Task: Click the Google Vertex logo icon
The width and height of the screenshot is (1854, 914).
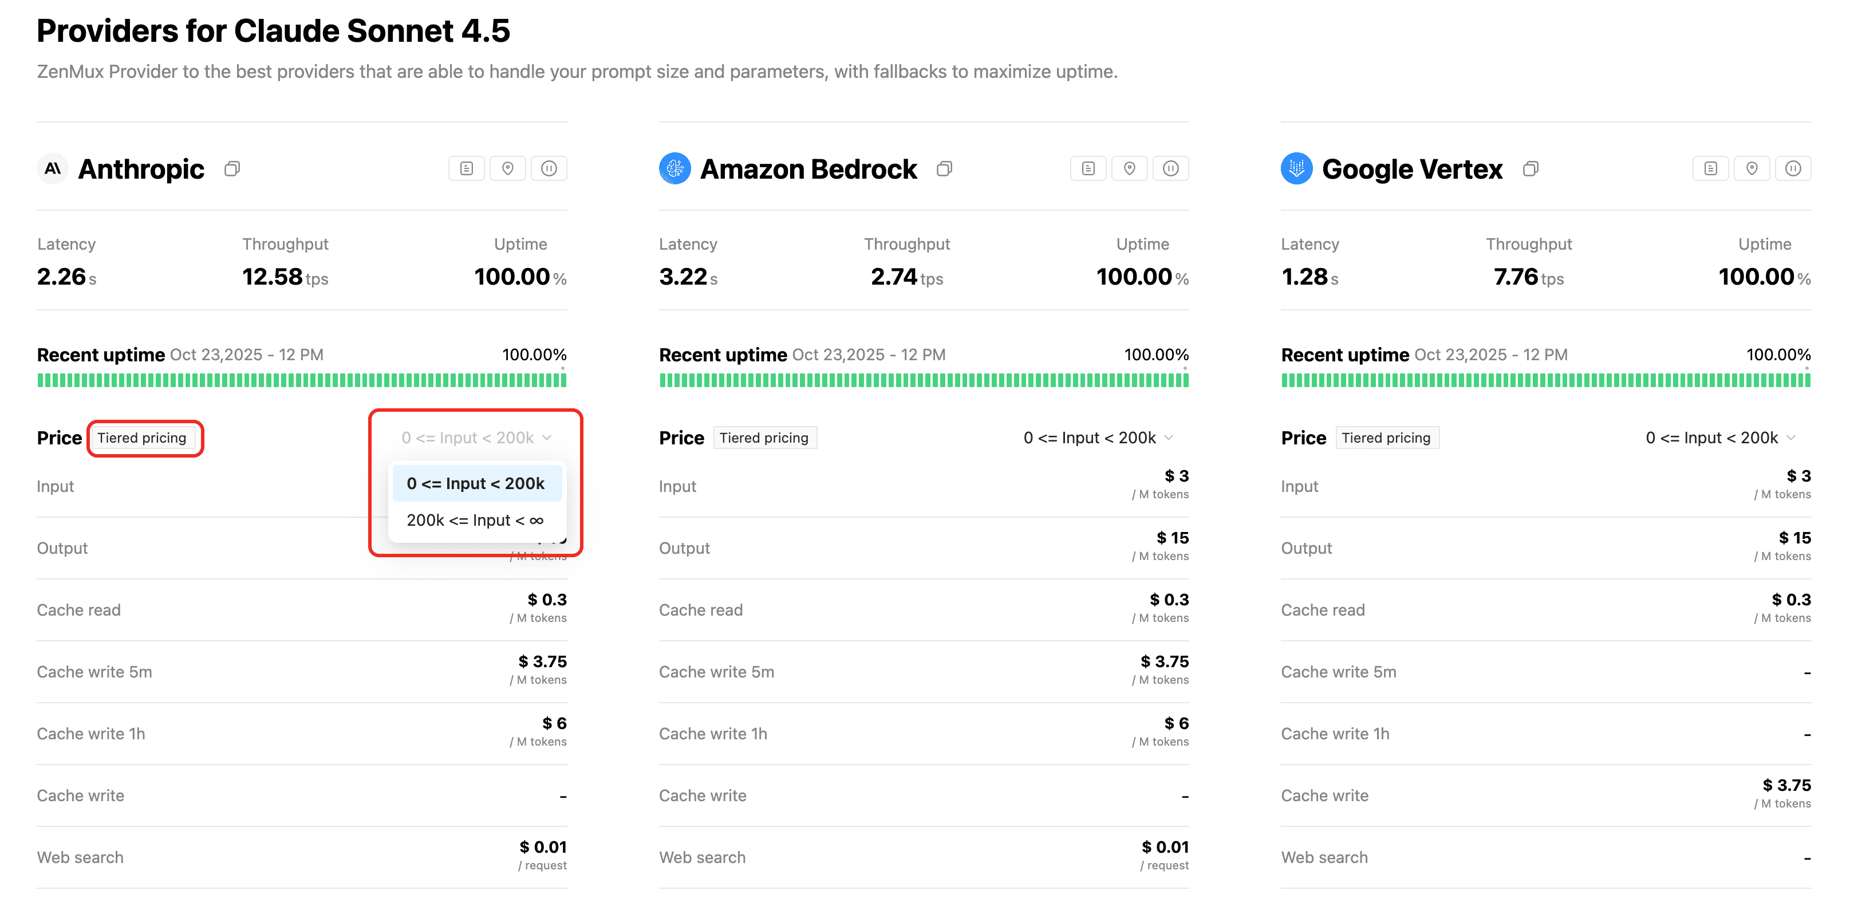Action: (1296, 168)
